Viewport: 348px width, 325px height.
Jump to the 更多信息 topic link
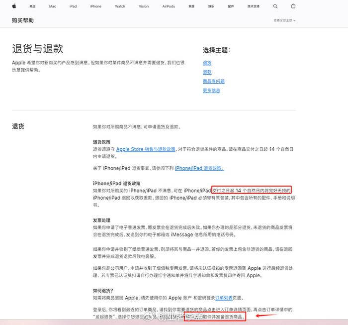tap(211, 91)
